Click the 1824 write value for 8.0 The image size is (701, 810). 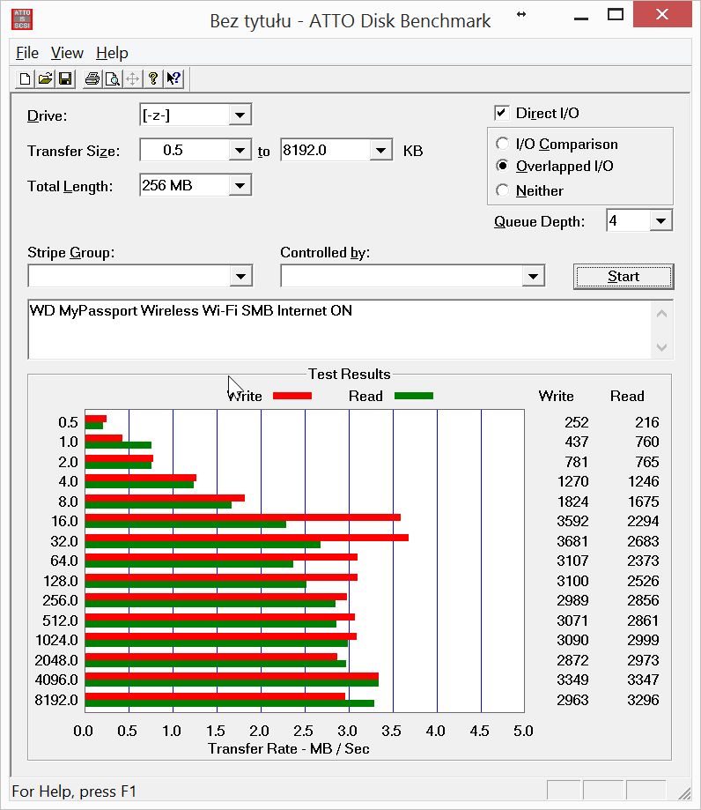pyautogui.click(x=573, y=502)
